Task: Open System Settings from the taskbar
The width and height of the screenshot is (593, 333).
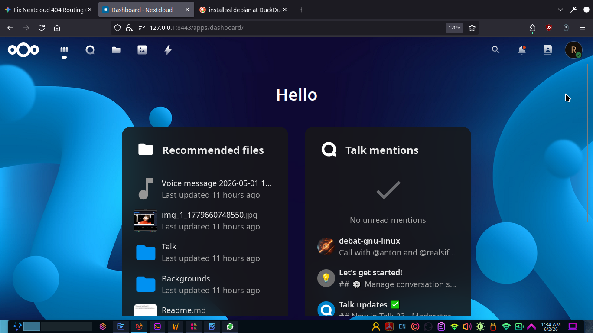Action: click(103, 326)
